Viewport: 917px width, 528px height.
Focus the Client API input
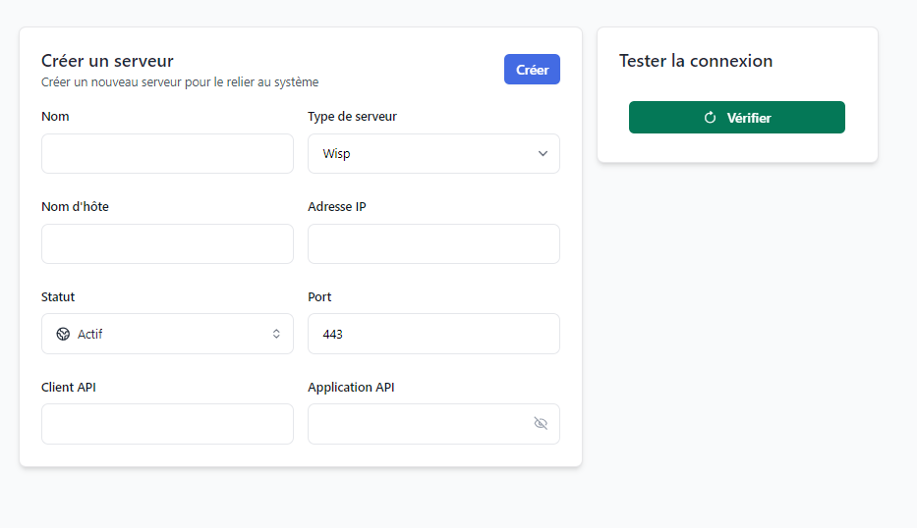[x=167, y=424]
